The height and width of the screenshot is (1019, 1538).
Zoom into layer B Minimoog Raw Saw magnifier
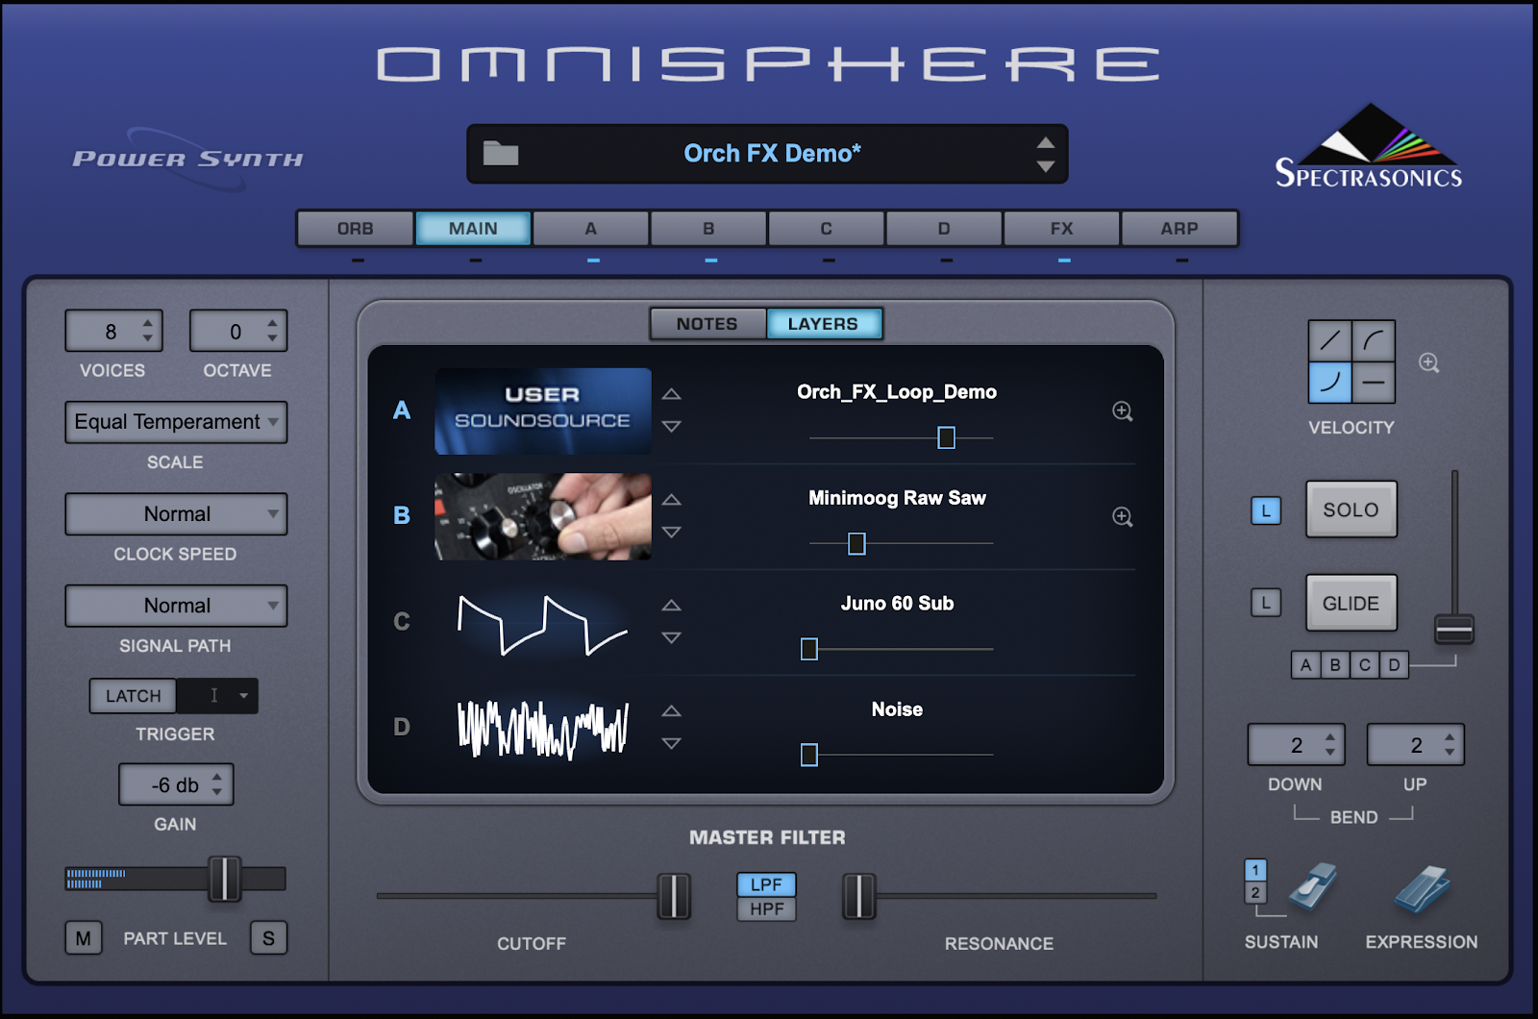pos(1122,517)
